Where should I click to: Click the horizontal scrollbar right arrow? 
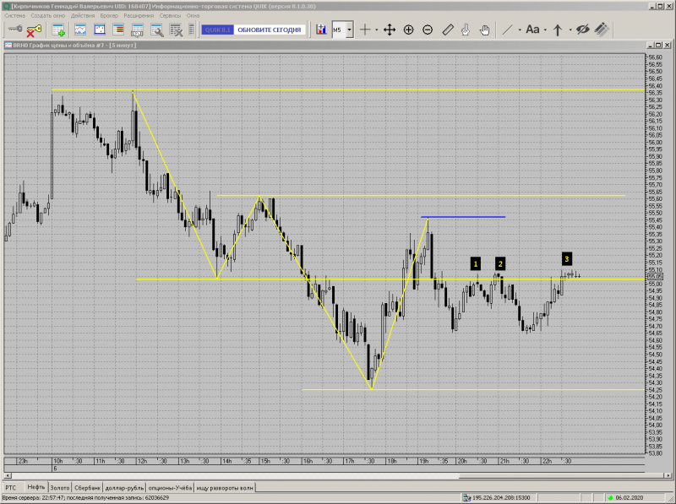668,475
